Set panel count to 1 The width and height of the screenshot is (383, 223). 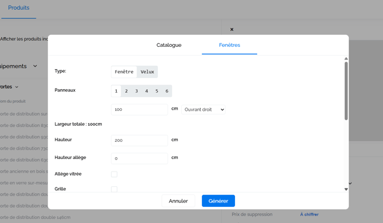coord(116,91)
